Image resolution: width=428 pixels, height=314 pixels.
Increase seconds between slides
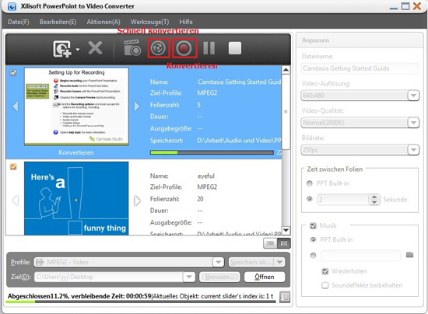click(x=374, y=197)
